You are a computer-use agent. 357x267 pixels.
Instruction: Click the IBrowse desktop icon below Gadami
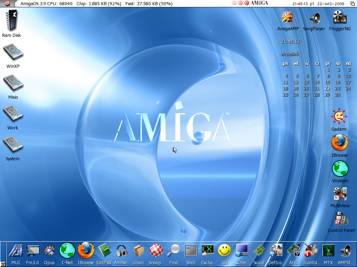coord(340,143)
